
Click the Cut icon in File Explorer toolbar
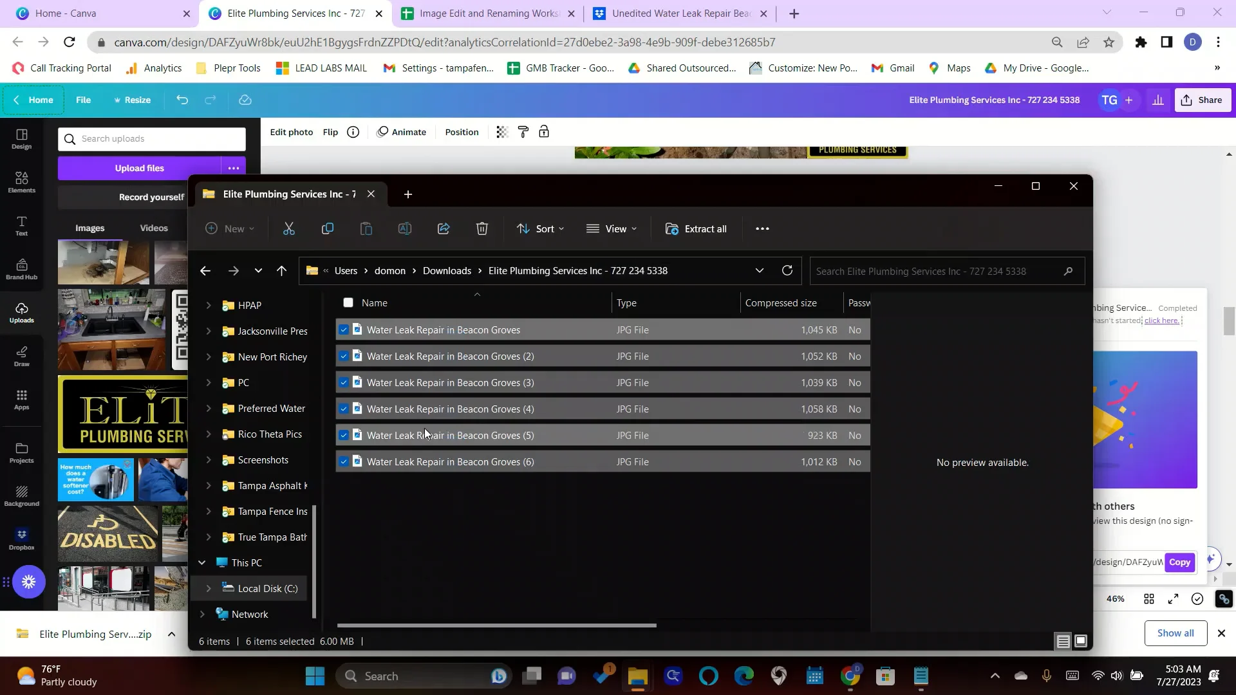(289, 228)
